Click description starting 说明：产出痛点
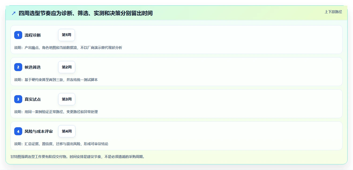The height and width of the screenshot is (170, 353). tap(68, 48)
